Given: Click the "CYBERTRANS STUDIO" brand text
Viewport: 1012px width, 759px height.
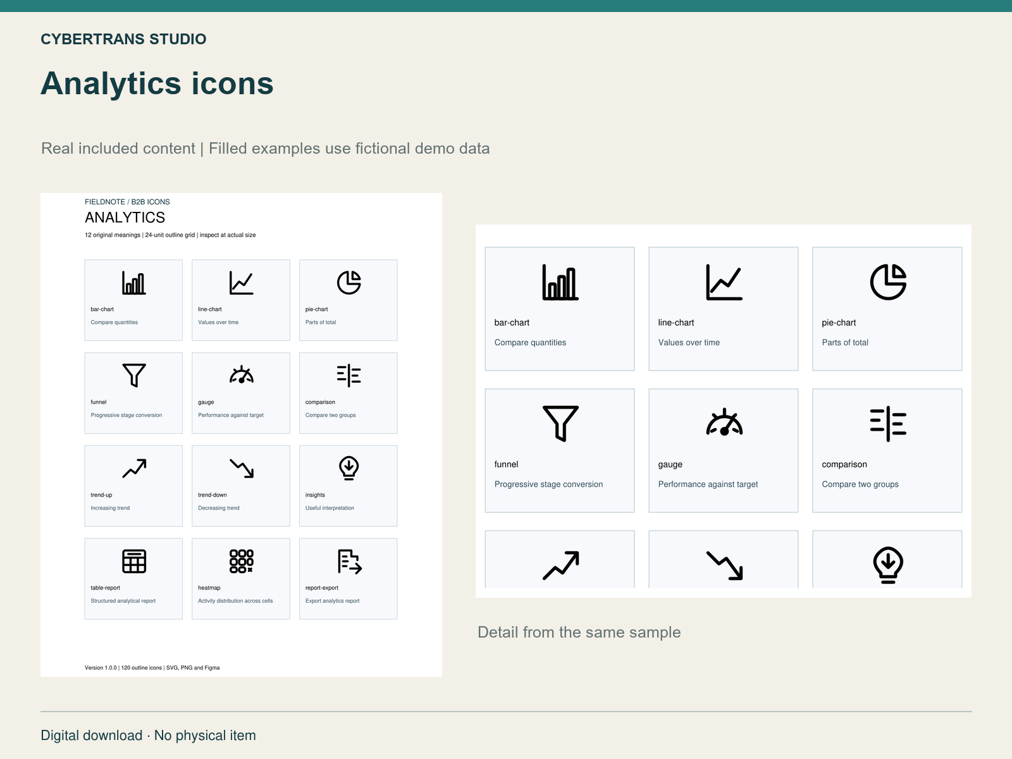Looking at the screenshot, I should 123,39.
